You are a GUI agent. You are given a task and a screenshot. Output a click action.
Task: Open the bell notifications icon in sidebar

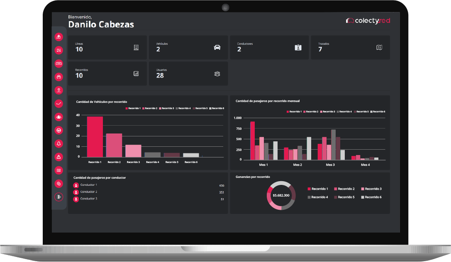(59, 143)
